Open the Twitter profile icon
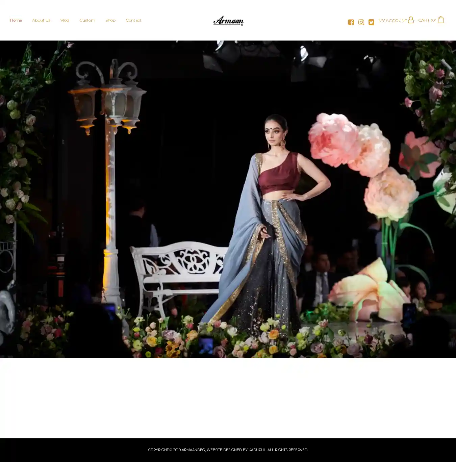Viewport: 456px width, 462px height. [x=371, y=22]
